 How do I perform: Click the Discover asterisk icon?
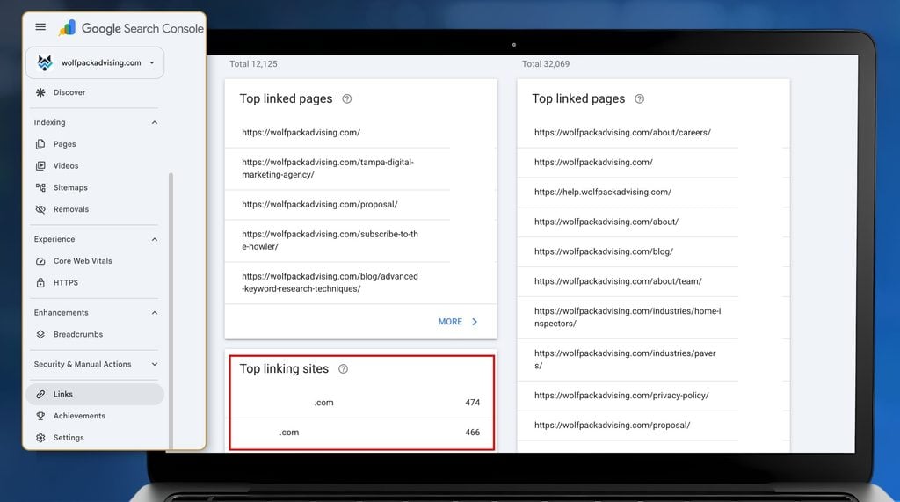40,92
